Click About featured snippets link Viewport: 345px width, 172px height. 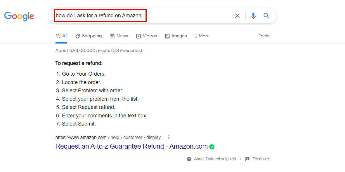pos(215,159)
